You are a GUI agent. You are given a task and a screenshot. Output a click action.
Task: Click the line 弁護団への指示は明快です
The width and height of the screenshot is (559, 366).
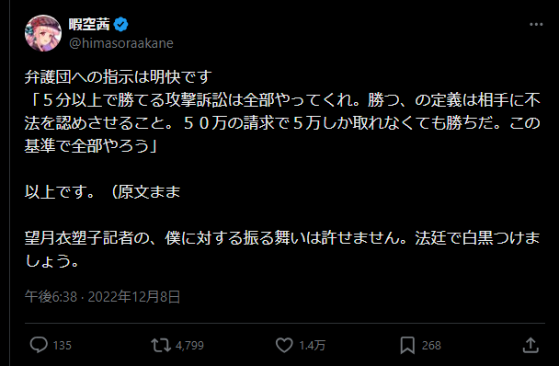[x=119, y=76]
